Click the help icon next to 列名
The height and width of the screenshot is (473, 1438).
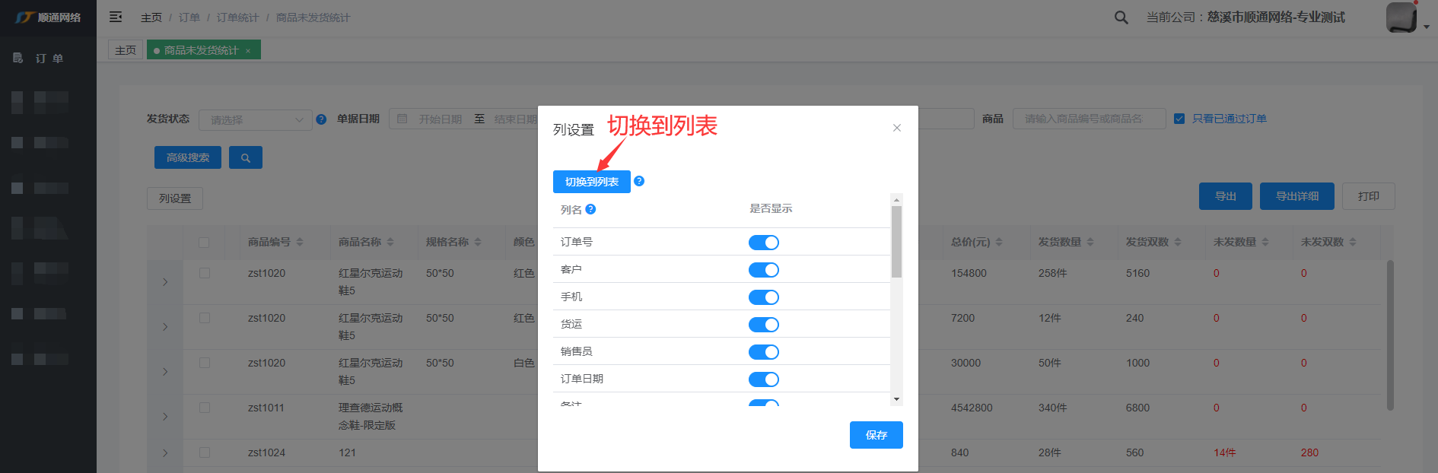(x=590, y=209)
